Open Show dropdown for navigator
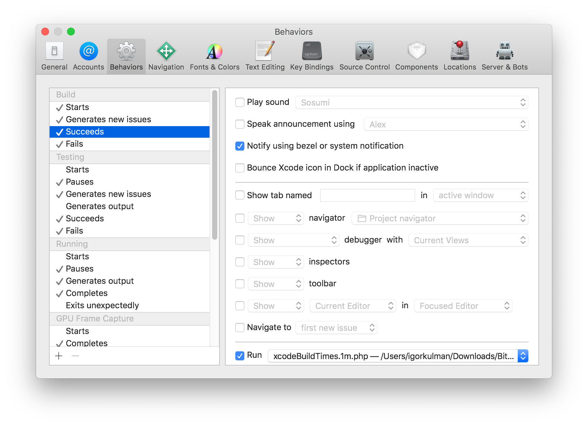Image resolution: width=588 pixels, height=426 pixels. [x=276, y=218]
